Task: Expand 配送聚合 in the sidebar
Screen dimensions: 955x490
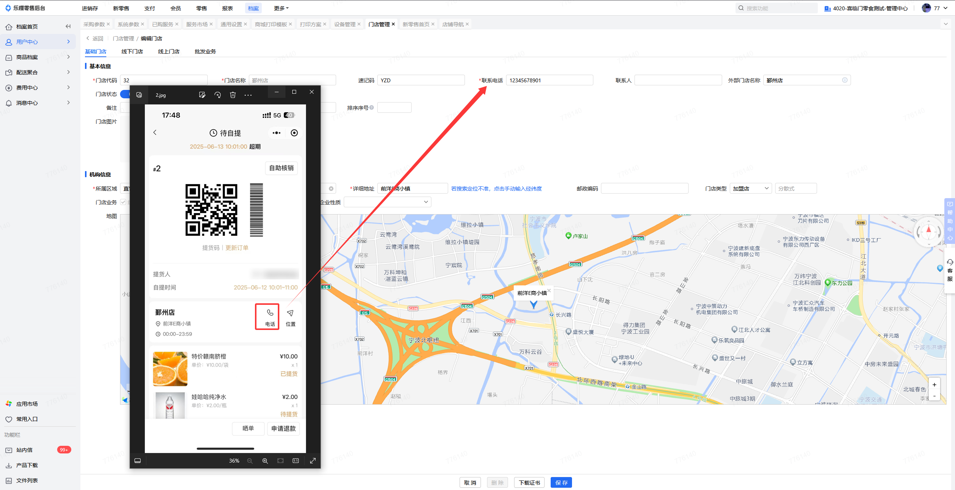Action: point(38,72)
